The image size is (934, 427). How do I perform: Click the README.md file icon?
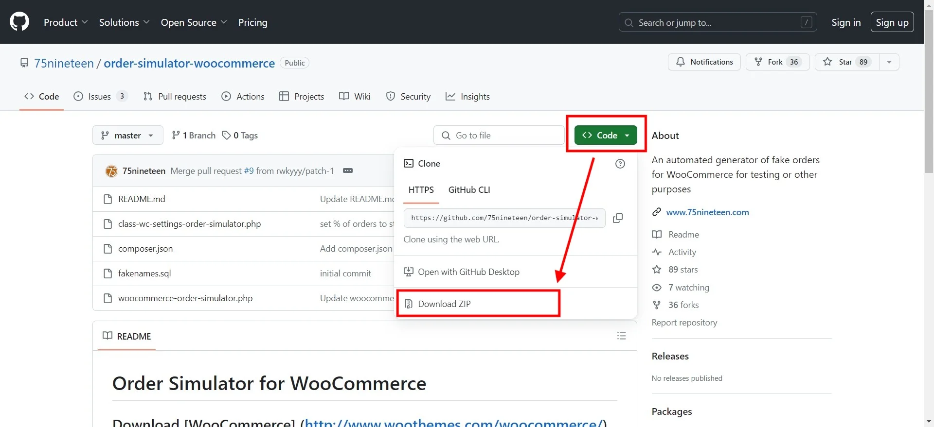[x=108, y=199]
